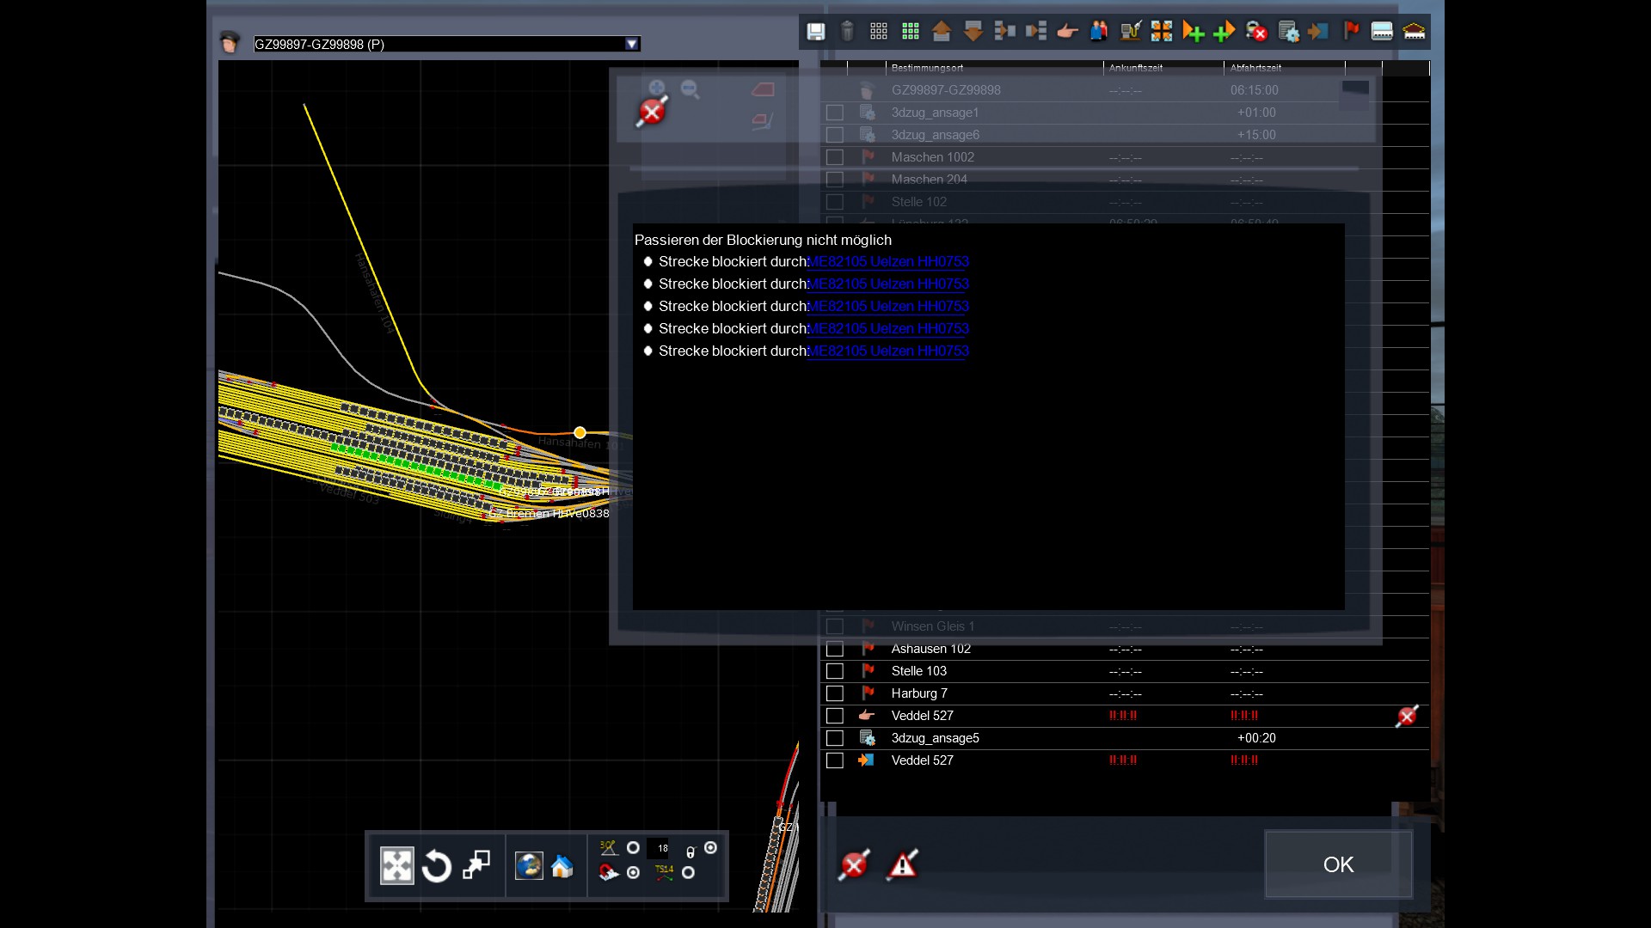Click the globe world view icon
1651x928 pixels.
coord(528,865)
